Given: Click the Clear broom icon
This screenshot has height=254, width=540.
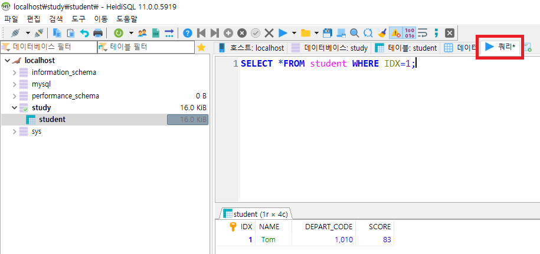Looking at the screenshot, I should [382, 33].
